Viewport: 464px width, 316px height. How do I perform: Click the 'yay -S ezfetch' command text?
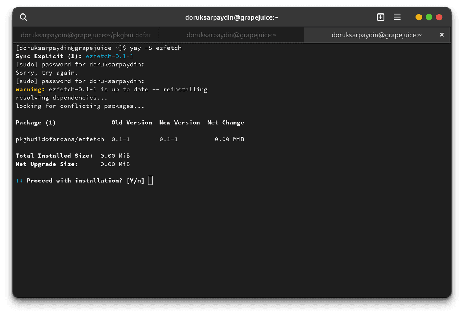(156, 48)
